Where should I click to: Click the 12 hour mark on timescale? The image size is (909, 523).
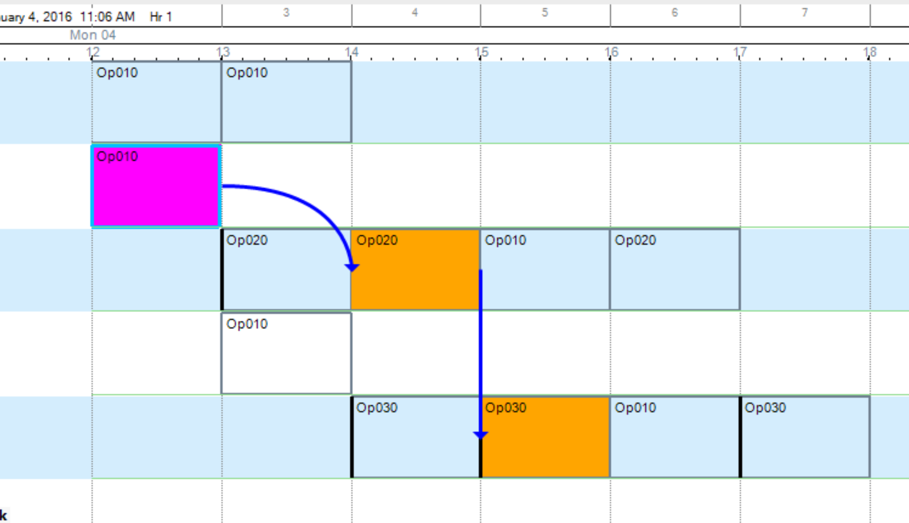[x=93, y=52]
